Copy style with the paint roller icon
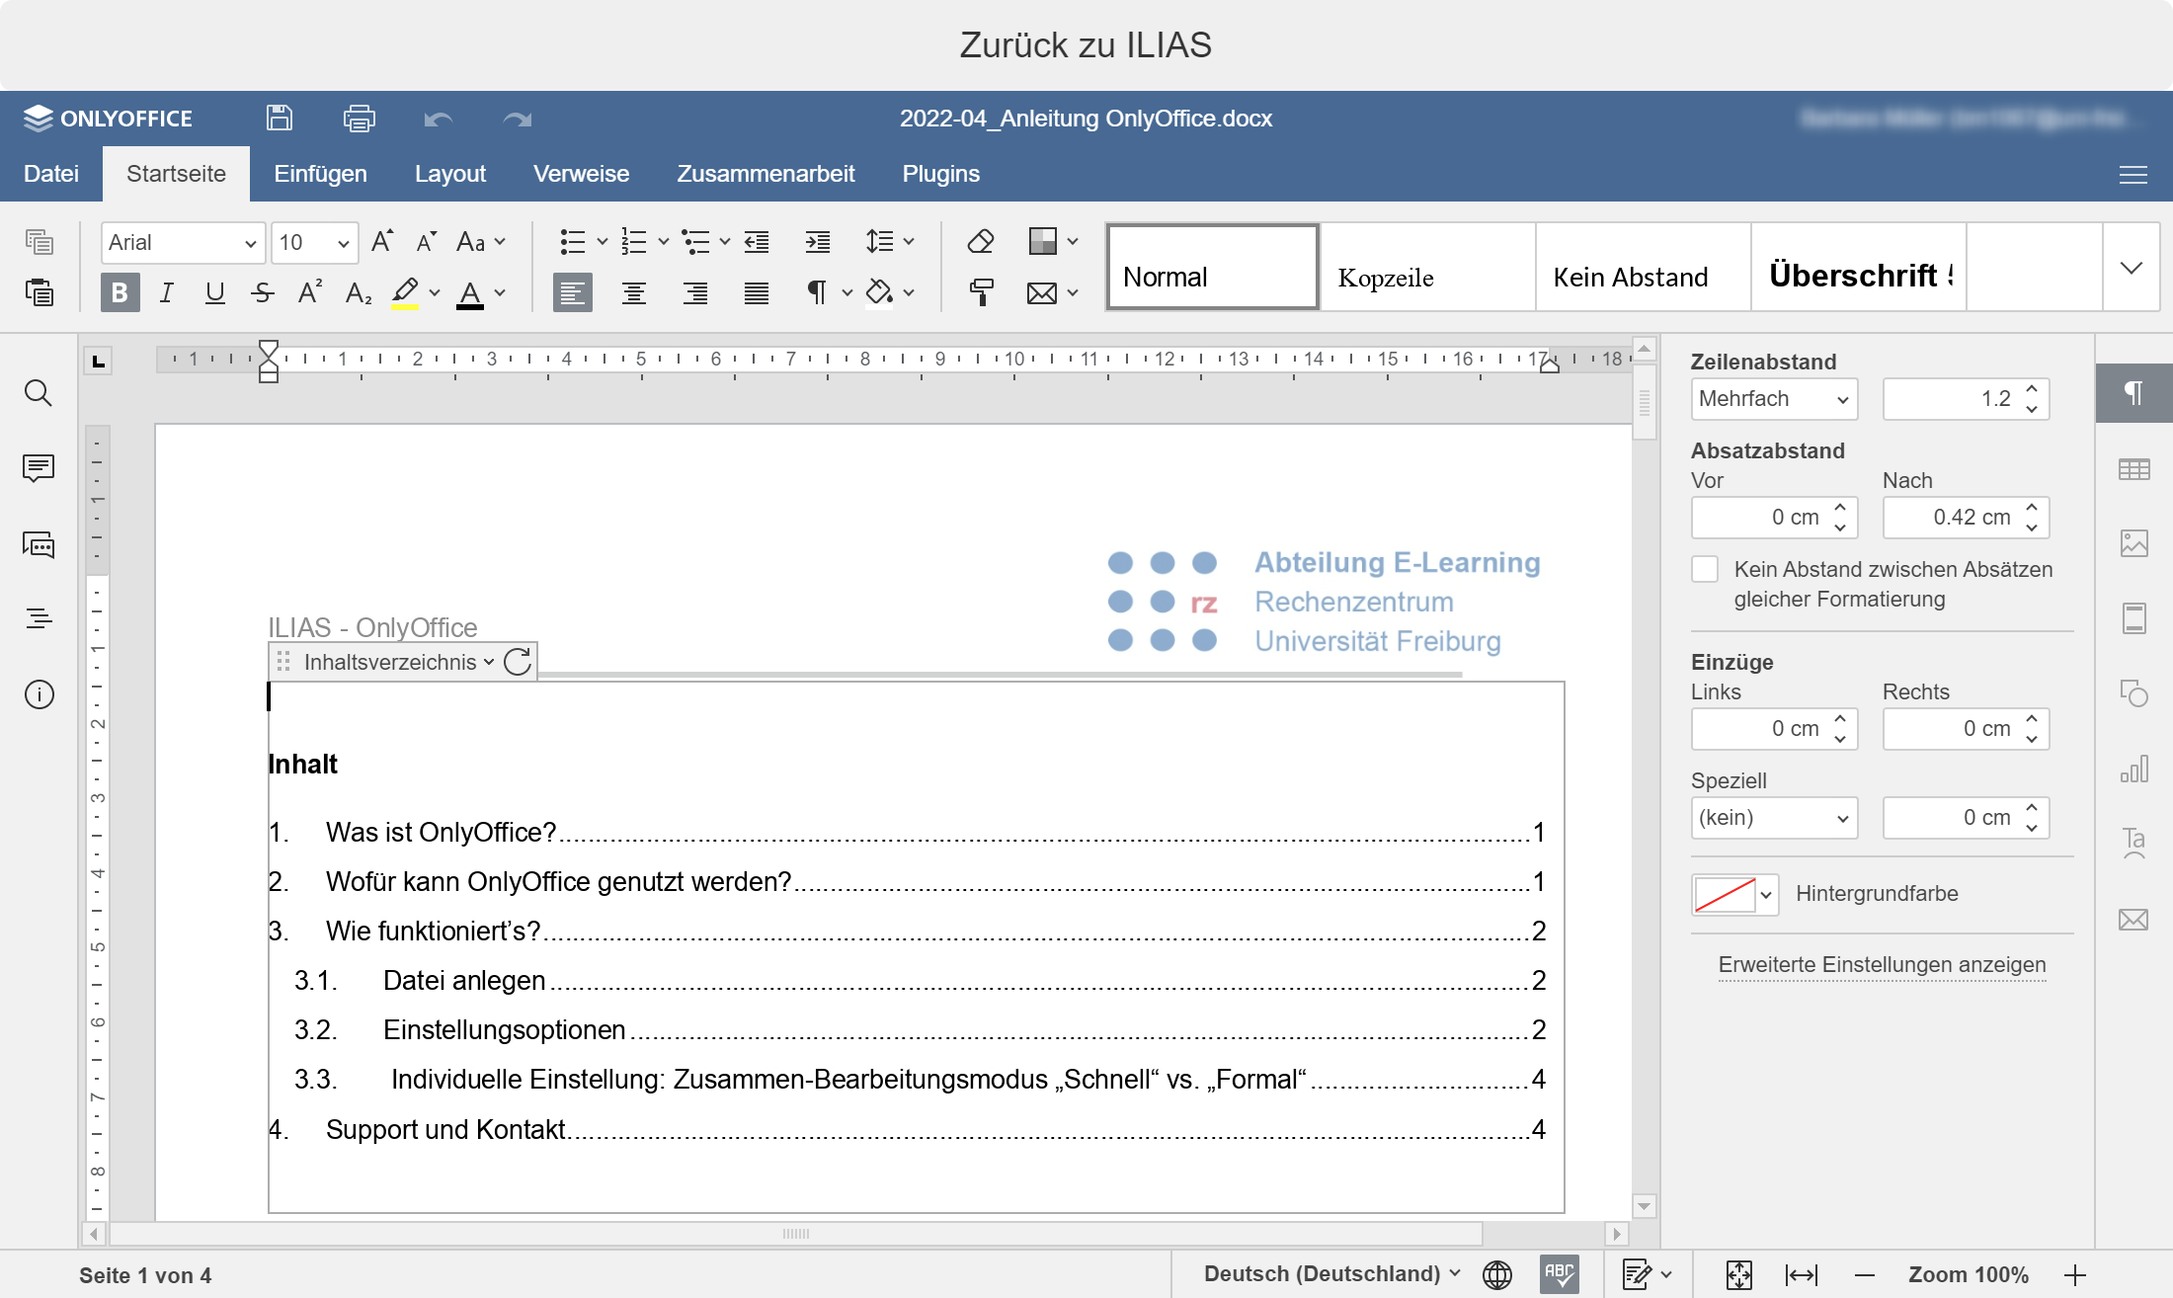 pyautogui.click(x=981, y=292)
